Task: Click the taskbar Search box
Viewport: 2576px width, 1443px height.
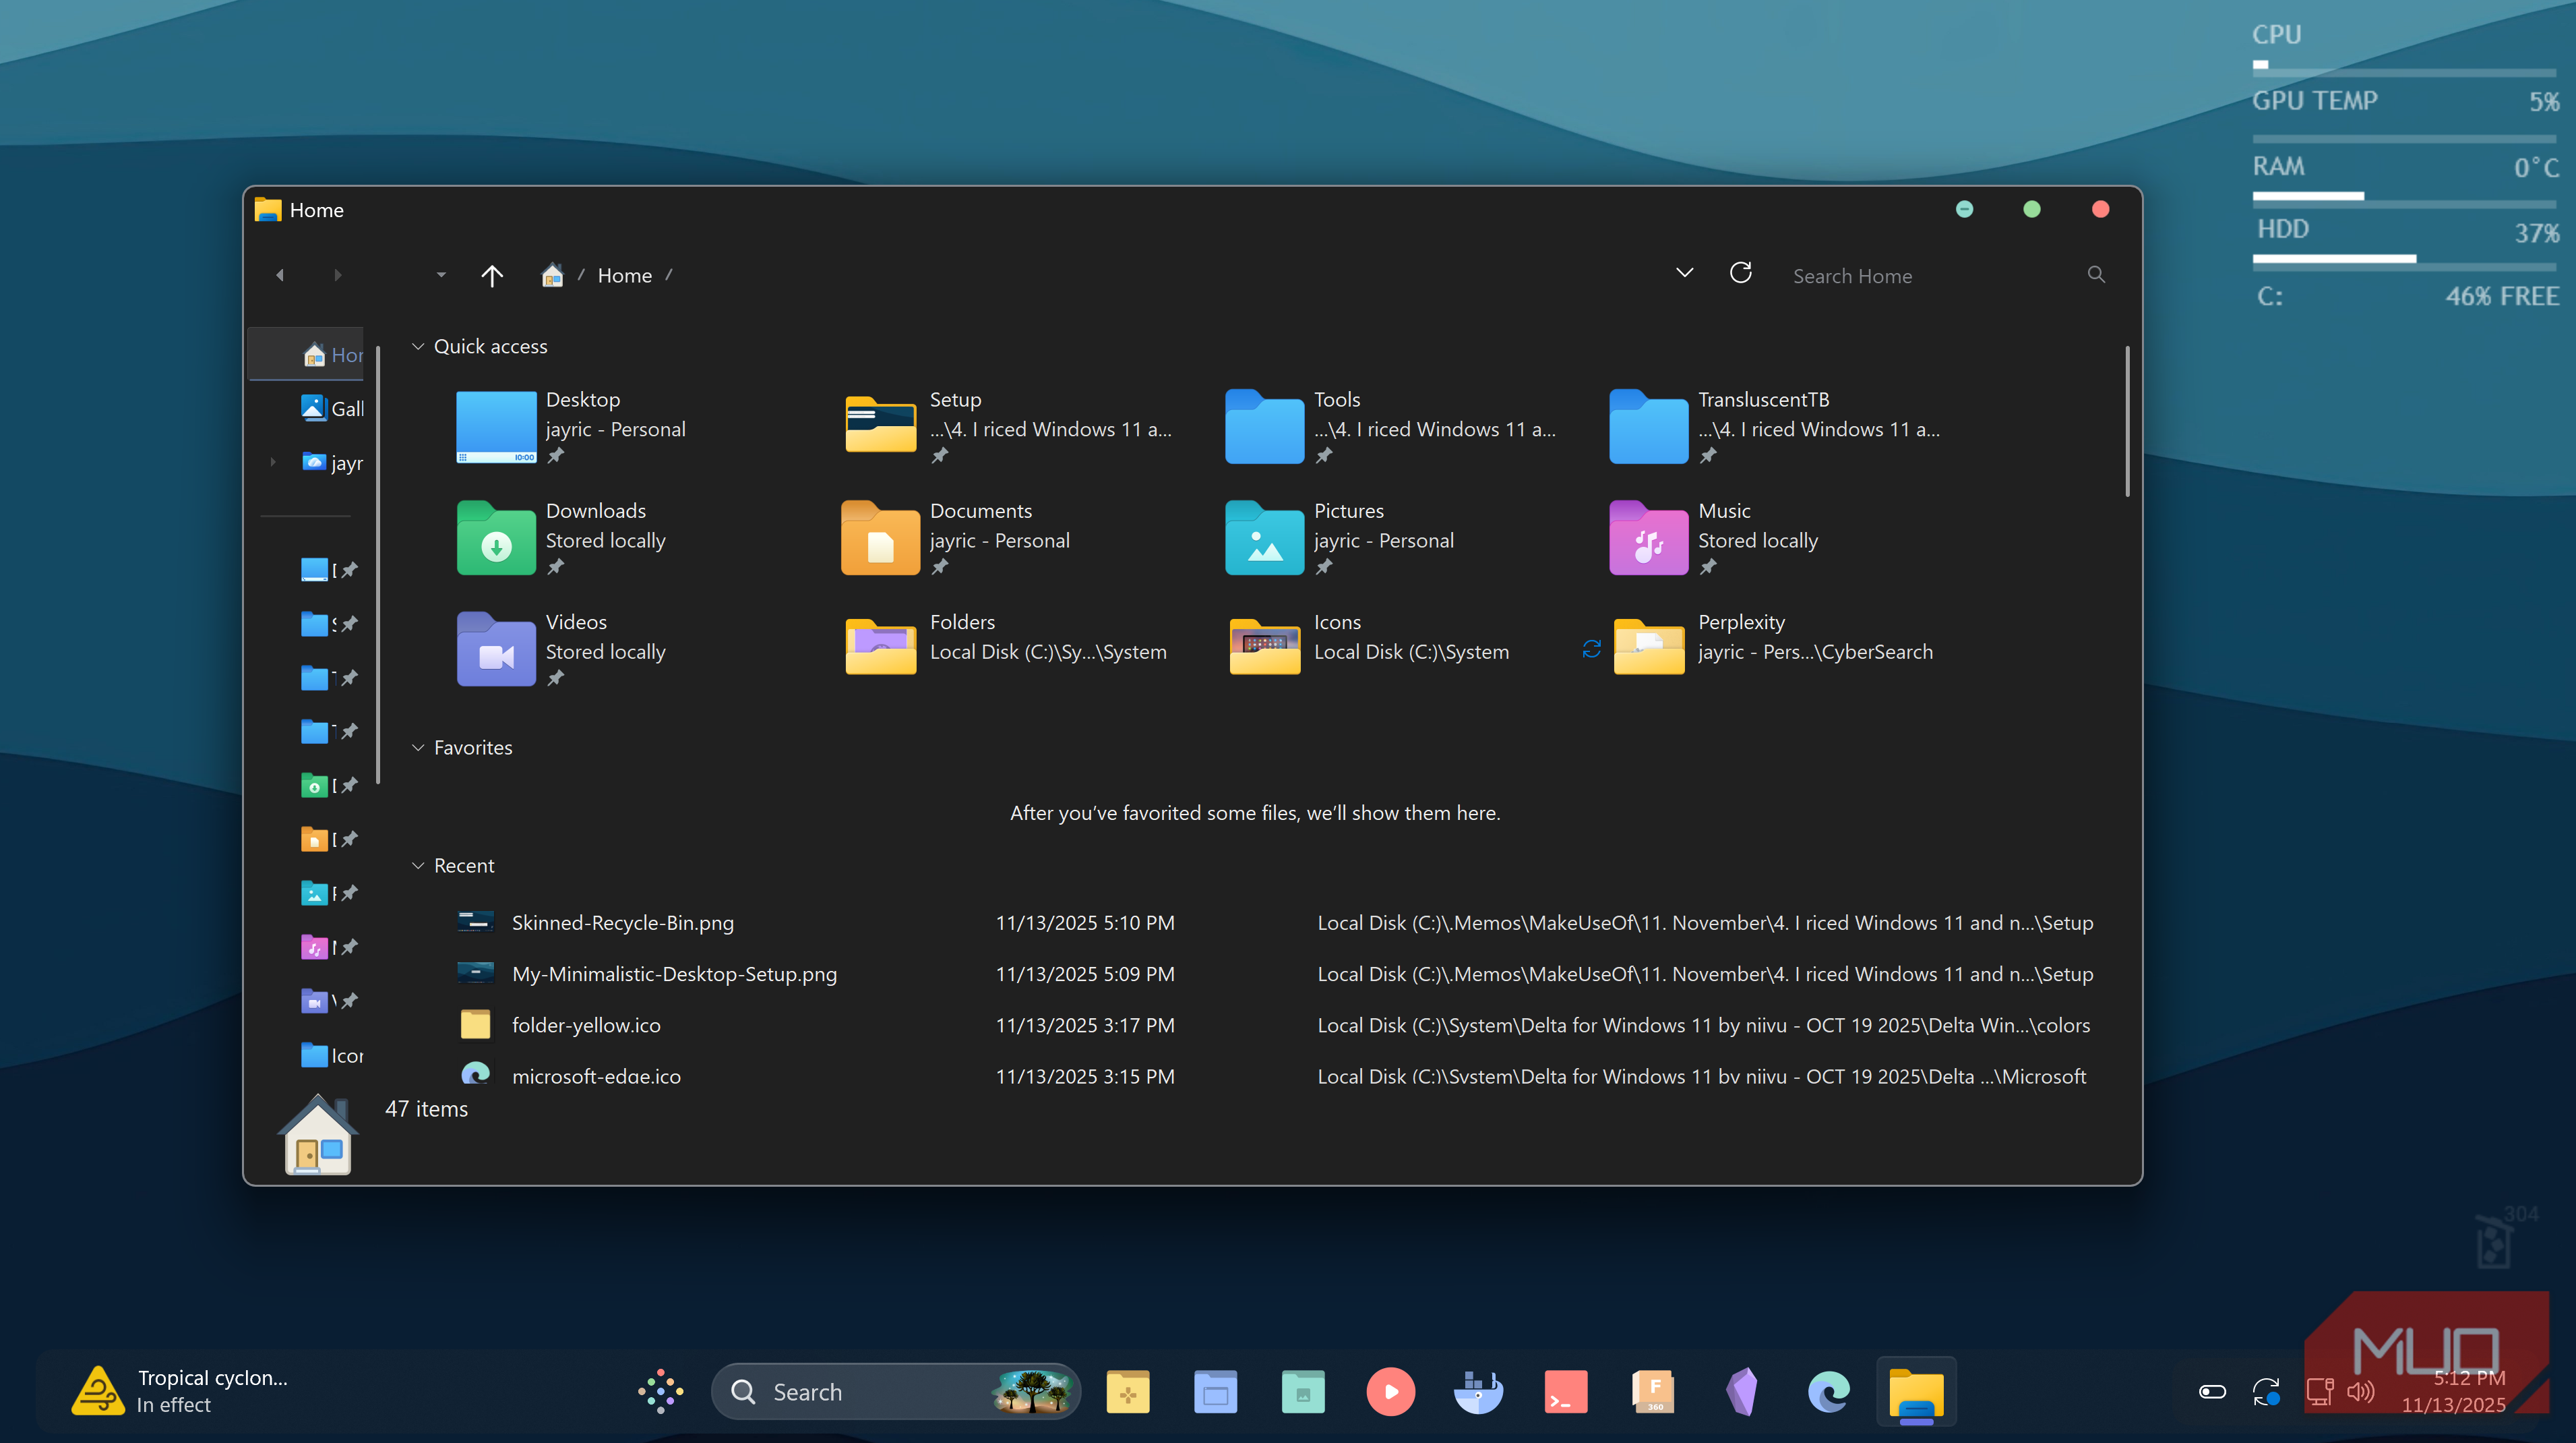Action: [896, 1392]
